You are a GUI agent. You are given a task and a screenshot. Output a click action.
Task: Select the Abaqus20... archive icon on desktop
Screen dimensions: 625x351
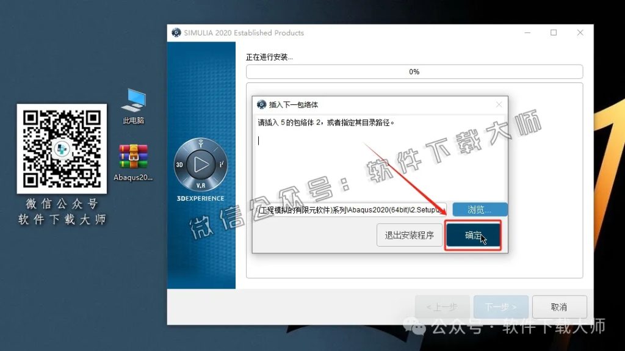[133, 163]
